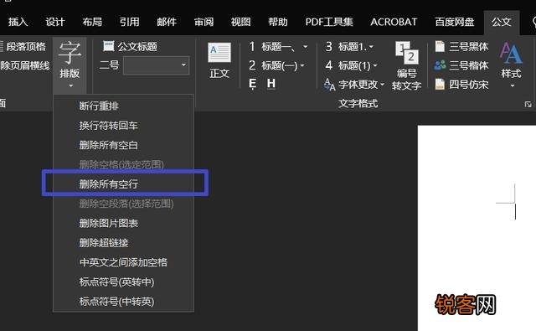Click the 除页眉横线 button
536x331 pixels.
click(24, 65)
